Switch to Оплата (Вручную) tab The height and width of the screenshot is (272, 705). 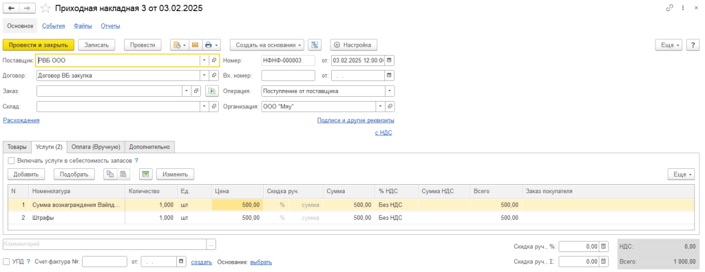96,147
